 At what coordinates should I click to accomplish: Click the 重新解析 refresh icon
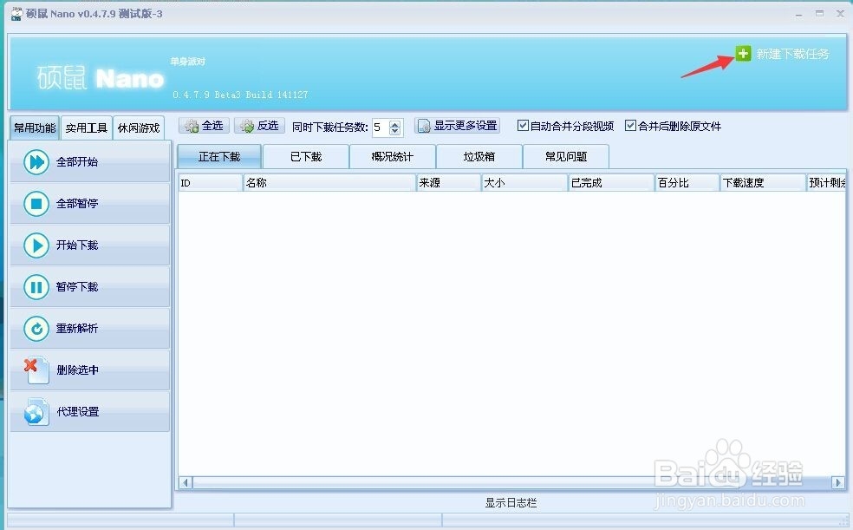(36, 329)
